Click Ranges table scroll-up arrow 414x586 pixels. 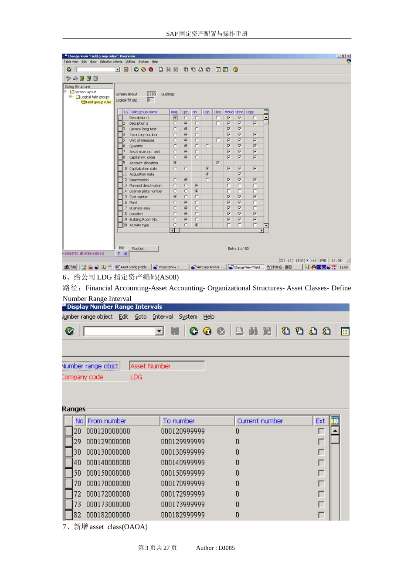point(335,431)
